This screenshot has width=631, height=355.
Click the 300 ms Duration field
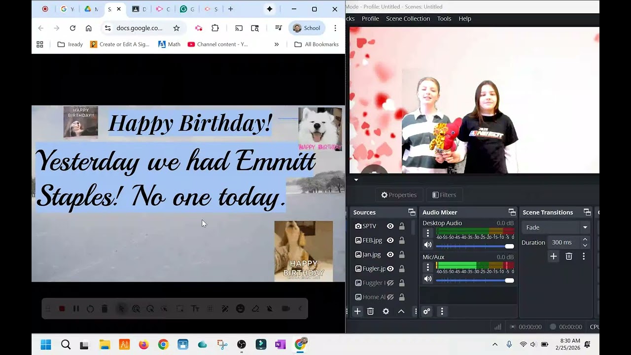564,243
